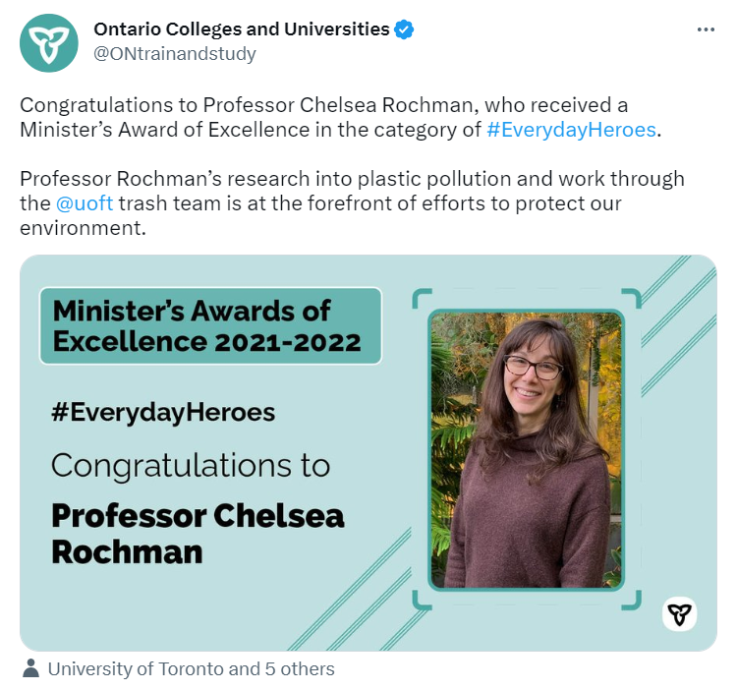Image resolution: width=737 pixels, height=690 pixels.
Task: Click the Congratulations to line in graphic
Action: [x=191, y=465]
